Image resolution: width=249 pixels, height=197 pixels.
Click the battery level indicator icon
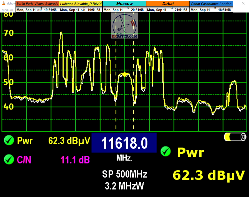pyautogui.click(x=235, y=137)
